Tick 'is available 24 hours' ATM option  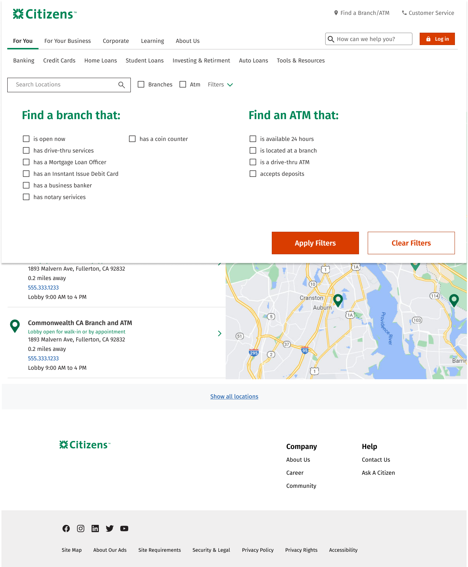253,139
